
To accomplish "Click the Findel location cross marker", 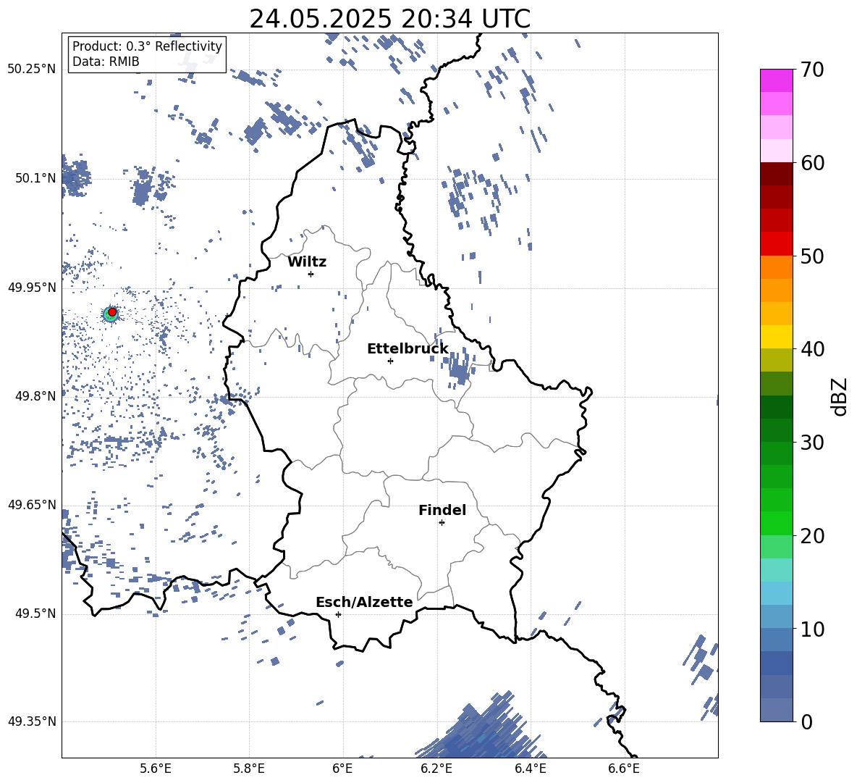I will [x=442, y=523].
